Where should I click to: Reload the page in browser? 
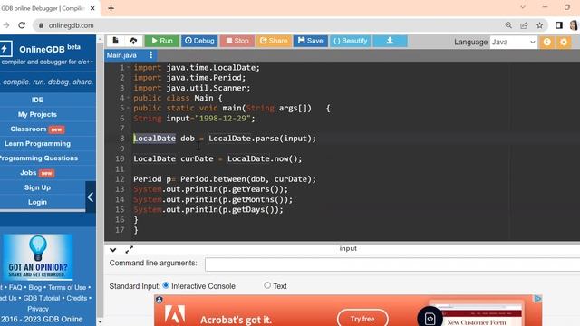point(22,25)
